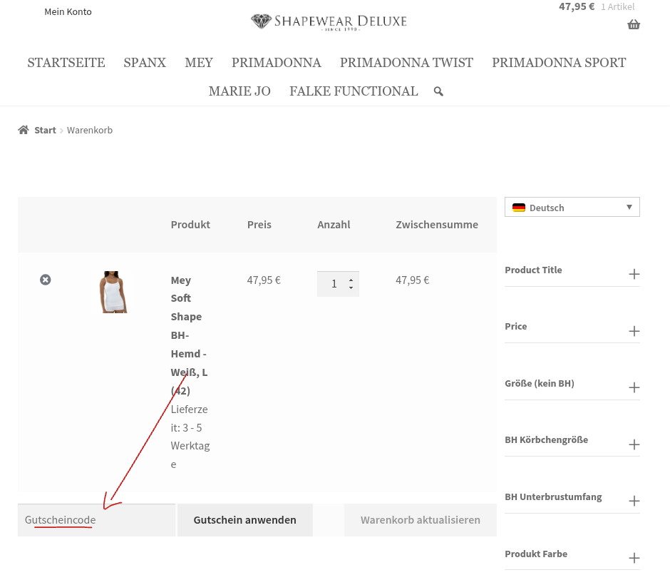This screenshot has width=670, height=575.
Task: Open the Mein Konto link
Action: pos(68,11)
